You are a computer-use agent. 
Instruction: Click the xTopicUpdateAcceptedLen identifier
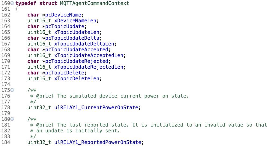[89, 55]
